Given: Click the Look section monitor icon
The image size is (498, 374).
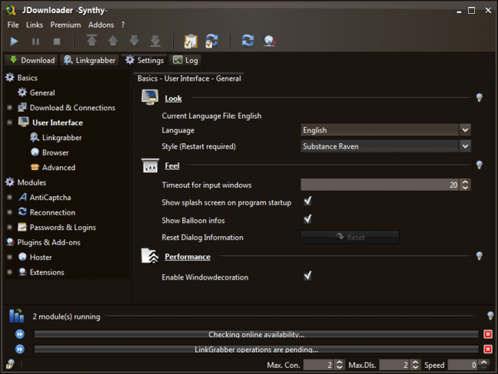Looking at the screenshot, I should pyautogui.click(x=149, y=97).
